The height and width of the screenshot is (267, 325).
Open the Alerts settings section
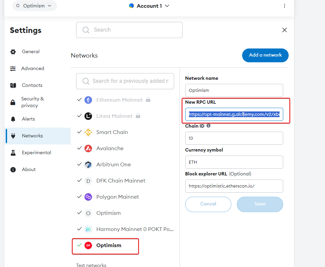(28, 119)
